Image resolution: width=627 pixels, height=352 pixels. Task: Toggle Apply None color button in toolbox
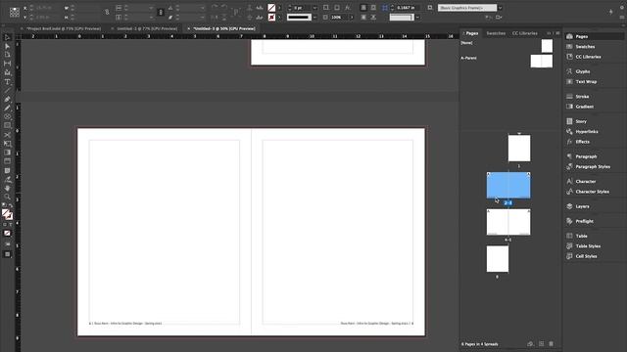coord(7,233)
